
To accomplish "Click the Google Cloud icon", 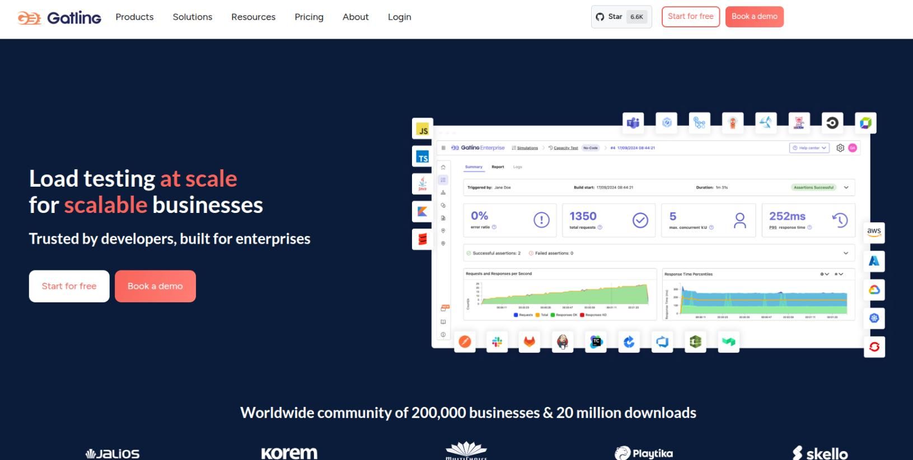I will (x=874, y=290).
